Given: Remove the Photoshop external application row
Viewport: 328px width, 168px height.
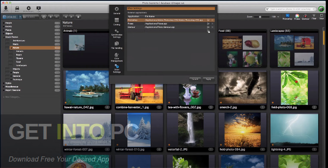Looking at the screenshot, I should tap(212, 20).
